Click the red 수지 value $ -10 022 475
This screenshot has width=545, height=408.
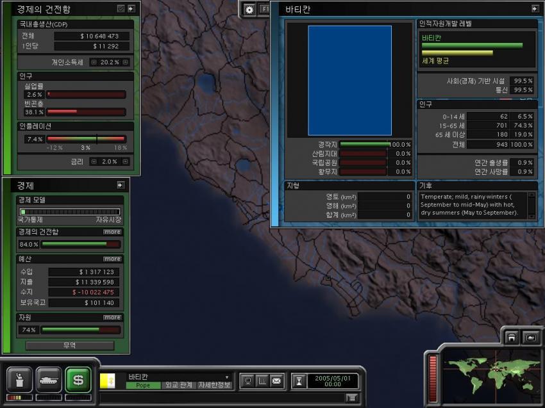pos(83,292)
